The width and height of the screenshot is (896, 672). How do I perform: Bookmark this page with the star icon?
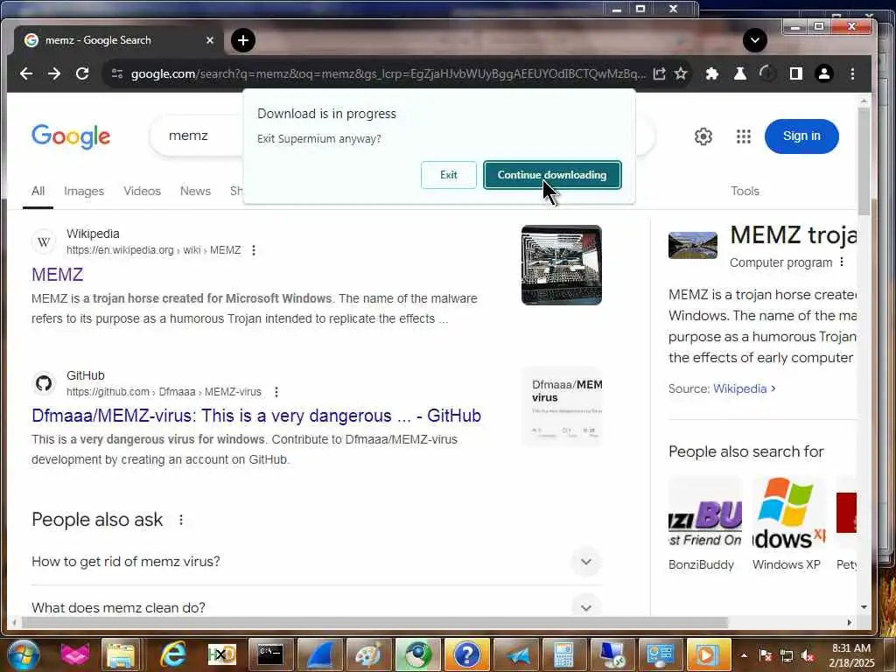click(681, 73)
